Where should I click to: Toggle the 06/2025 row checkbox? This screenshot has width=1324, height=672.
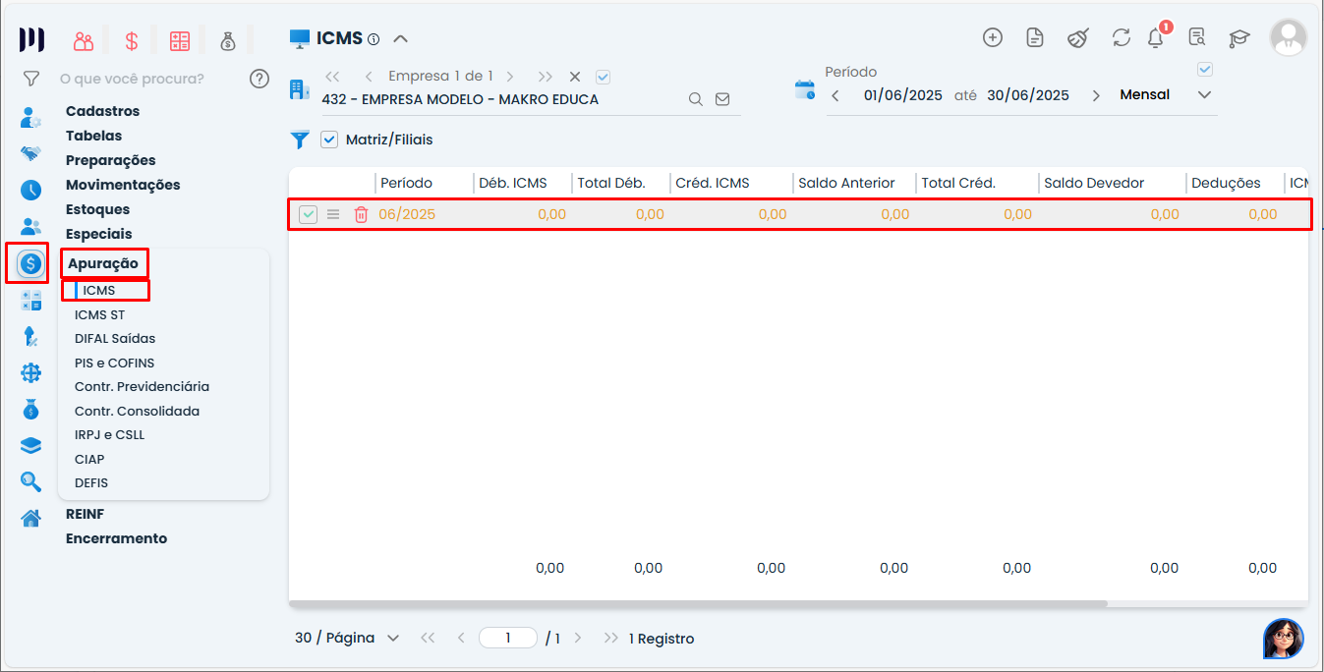click(309, 214)
